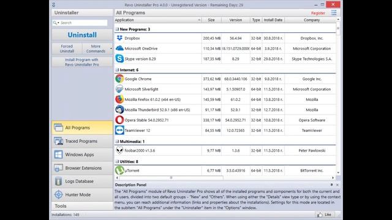The image size is (392, 220).
Task: Click the thumbs-up Like button
Action: point(324,215)
